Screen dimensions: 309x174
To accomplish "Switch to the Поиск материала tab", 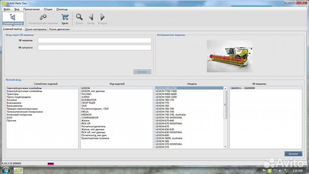I will [36, 29].
